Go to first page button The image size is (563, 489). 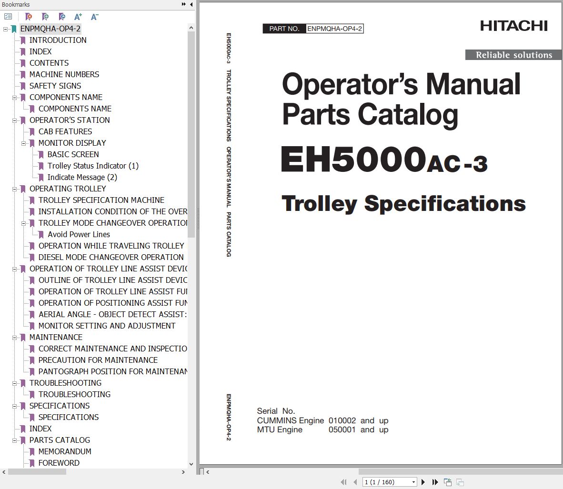coord(343,482)
